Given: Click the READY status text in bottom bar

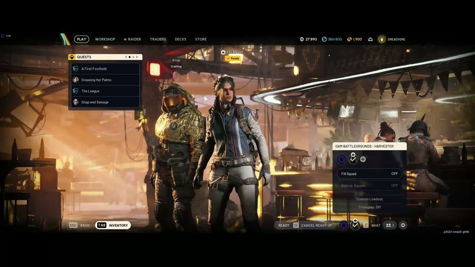Looking at the screenshot, I should click(x=284, y=225).
